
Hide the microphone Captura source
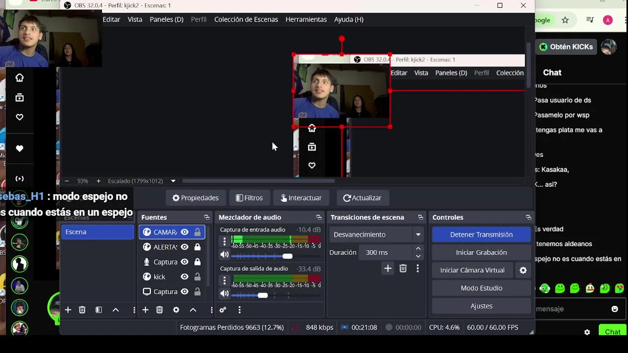coord(184,262)
